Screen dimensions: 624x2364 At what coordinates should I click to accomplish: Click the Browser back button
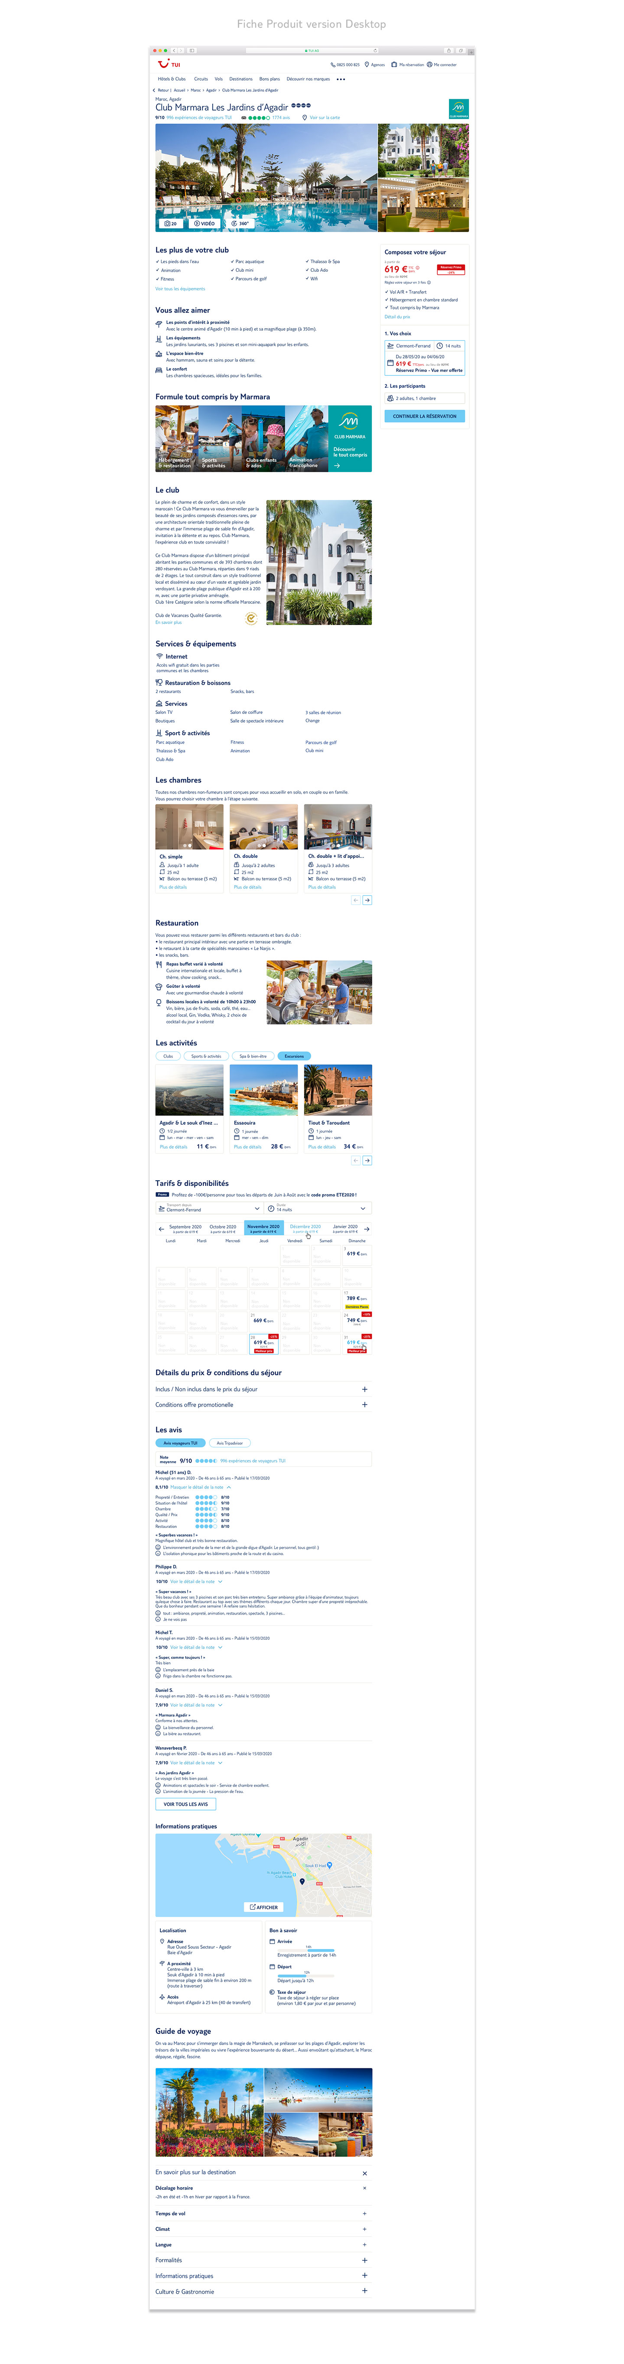[174, 50]
